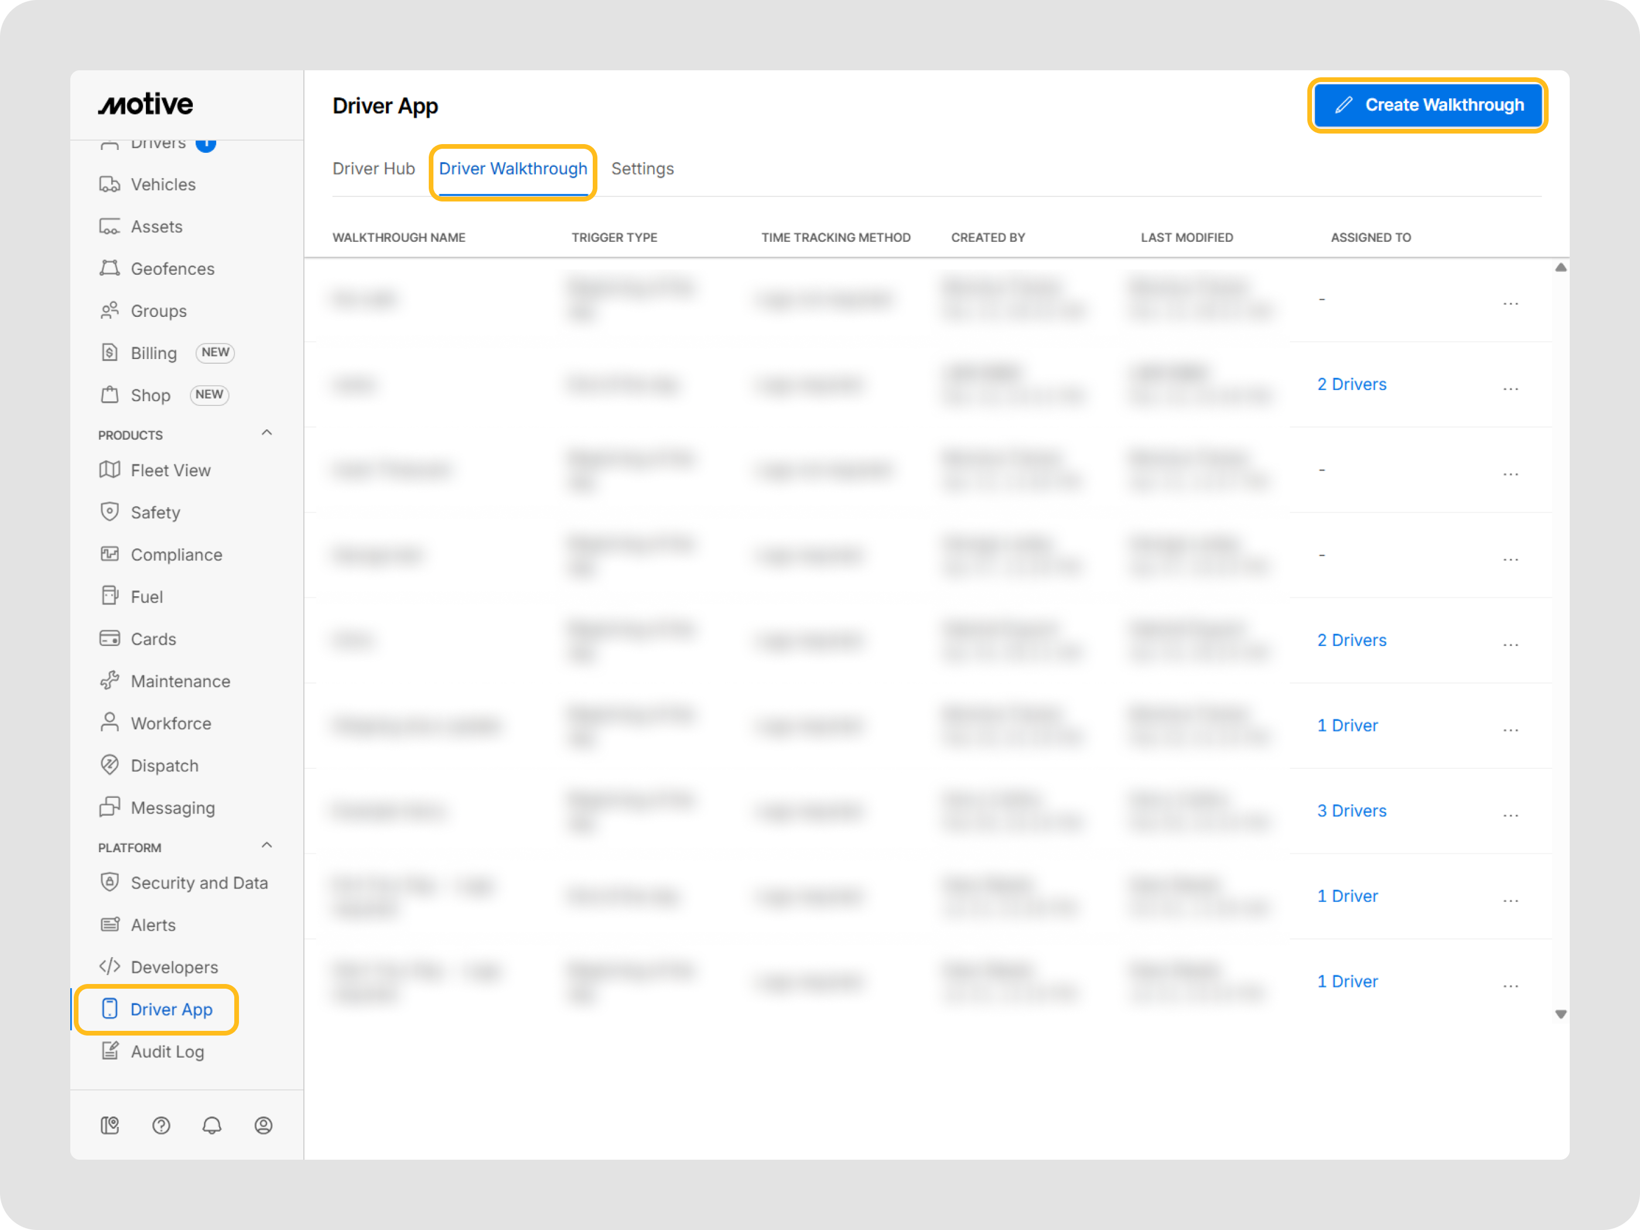
Task: Open user profile icon at bottom
Action: point(263,1126)
